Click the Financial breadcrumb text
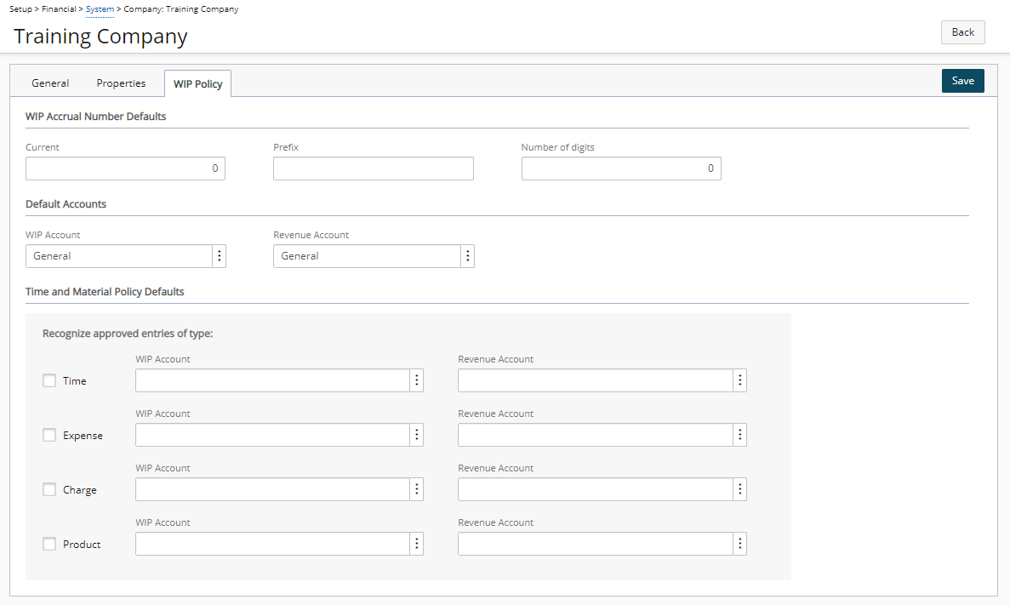Viewport: 1010px width, 605px height. [x=59, y=9]
